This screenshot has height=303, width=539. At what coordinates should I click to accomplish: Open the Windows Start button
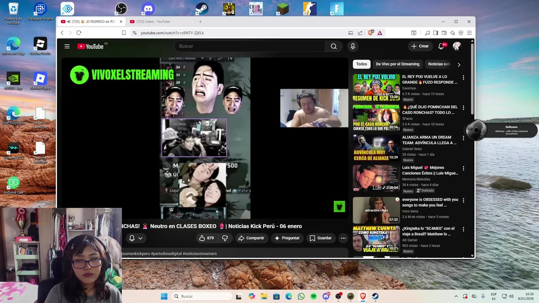tap(164, 296)
